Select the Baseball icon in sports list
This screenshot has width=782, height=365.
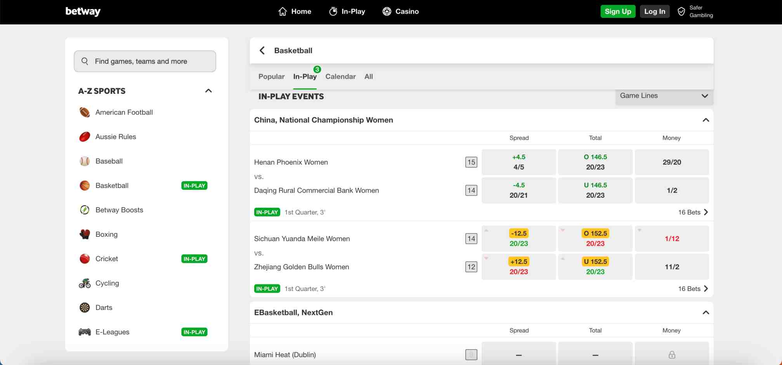tap(85, 161)
